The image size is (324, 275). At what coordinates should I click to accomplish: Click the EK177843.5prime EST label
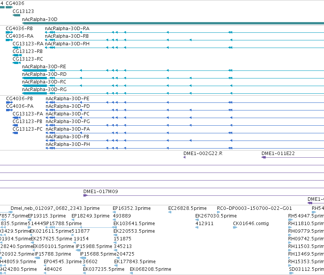135,262
